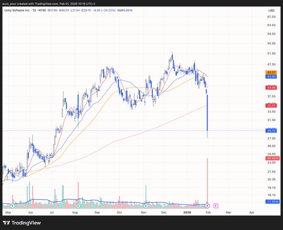Click the red 39.99 moving average label
Image resolution: width=283 pixels, height=230 pixels.
(271, 87)
